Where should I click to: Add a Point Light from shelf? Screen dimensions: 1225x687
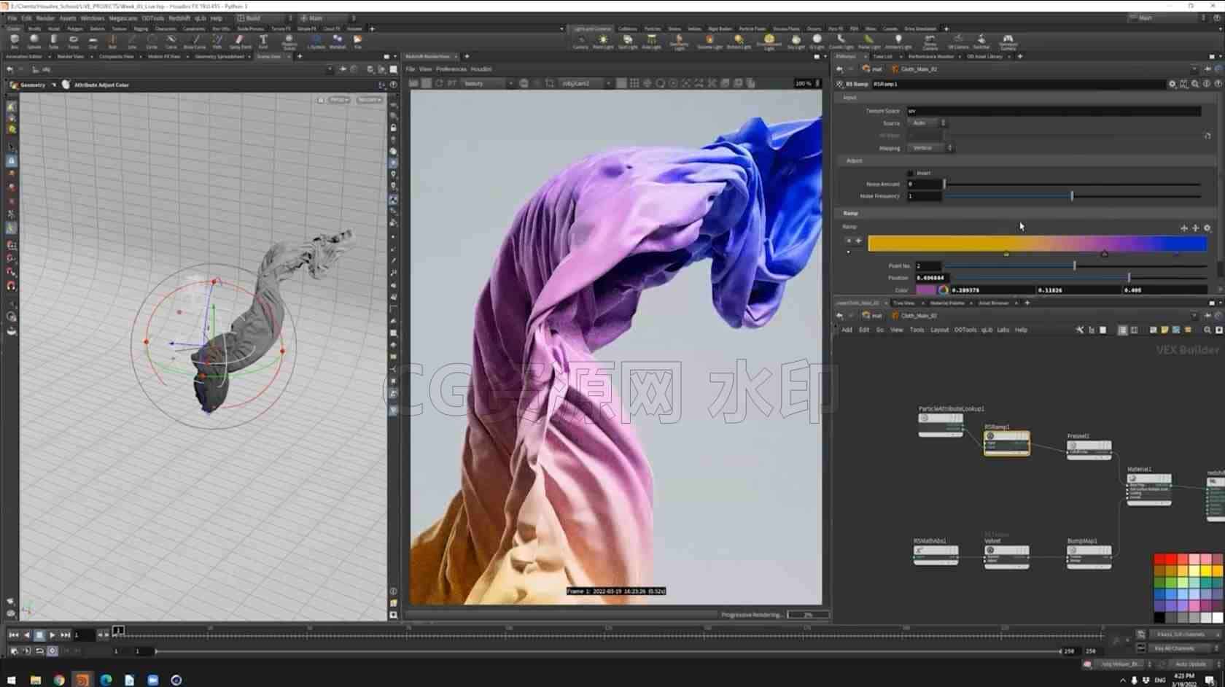(x=603, y=41)
